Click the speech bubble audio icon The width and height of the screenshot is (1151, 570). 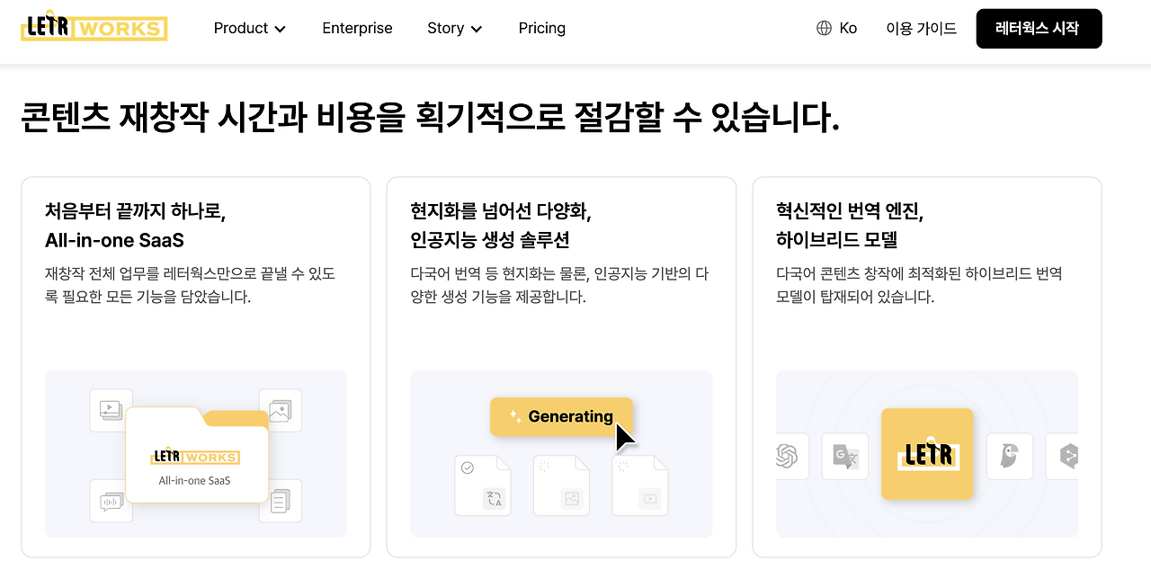(112, 501)
